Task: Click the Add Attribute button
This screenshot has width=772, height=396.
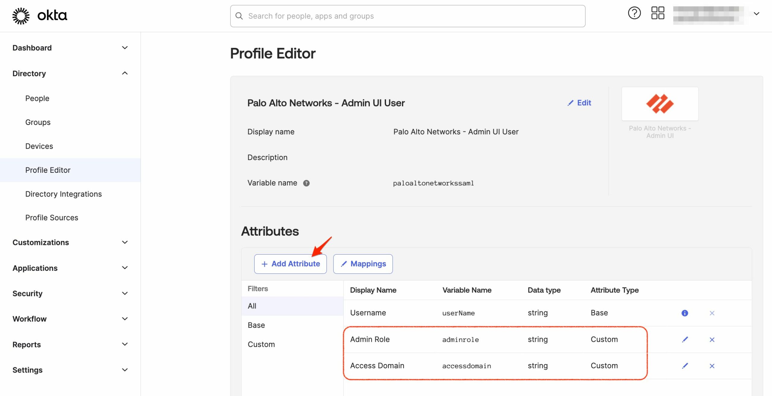Action: click(290, 264)
